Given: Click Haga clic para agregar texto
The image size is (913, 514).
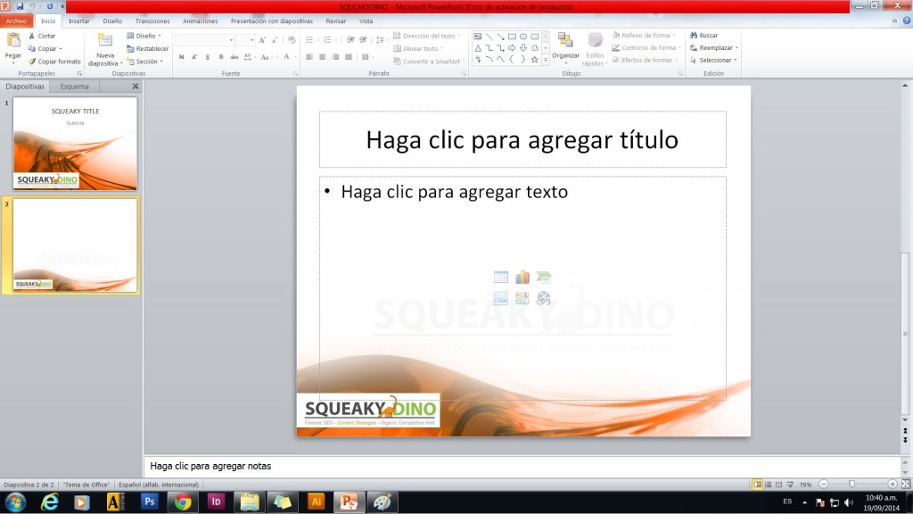Looking at the screenshot, I should [x=454, y=192].
